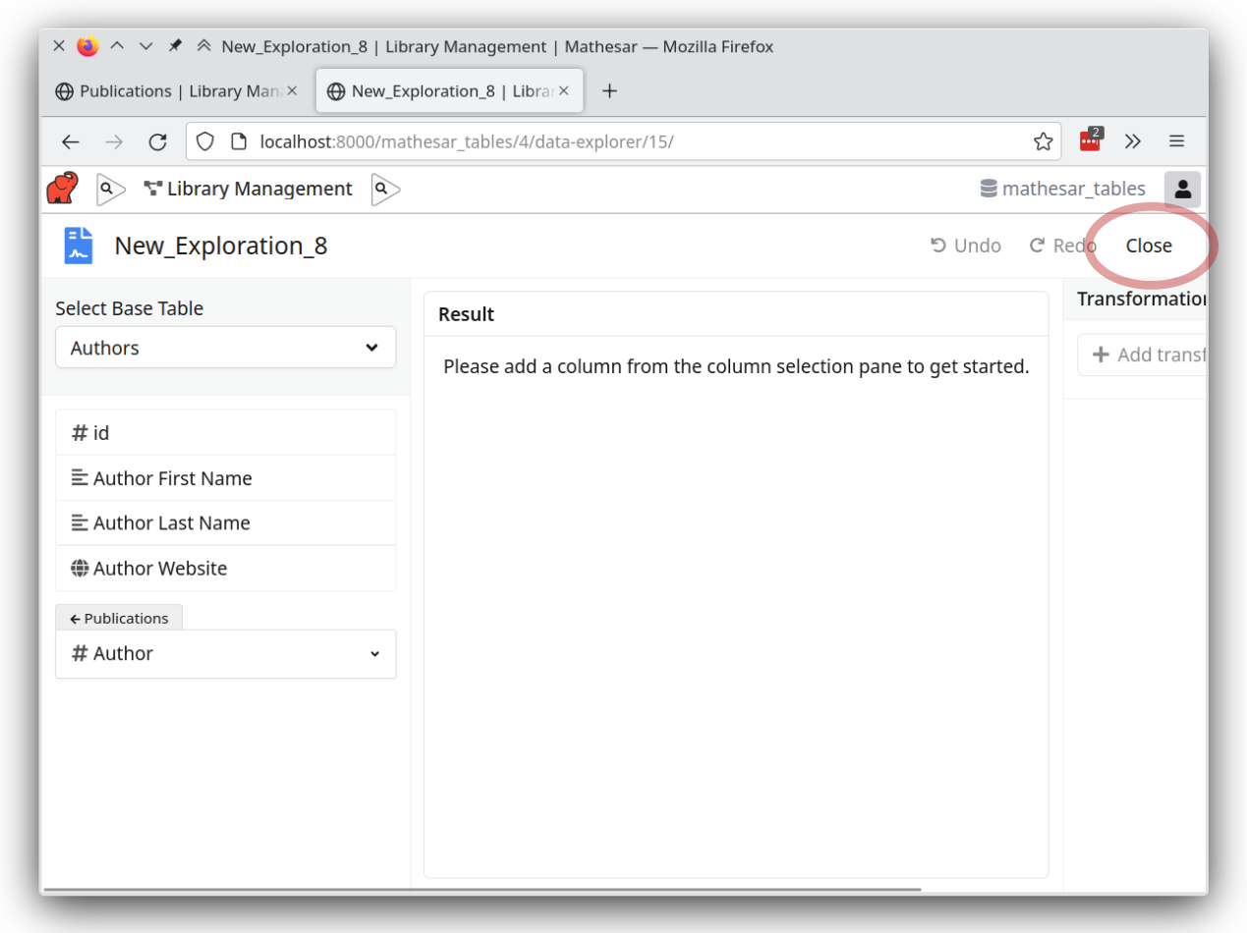Click the Redo arrow icon
The image size is (1247, 933).
click(1040, 246)
